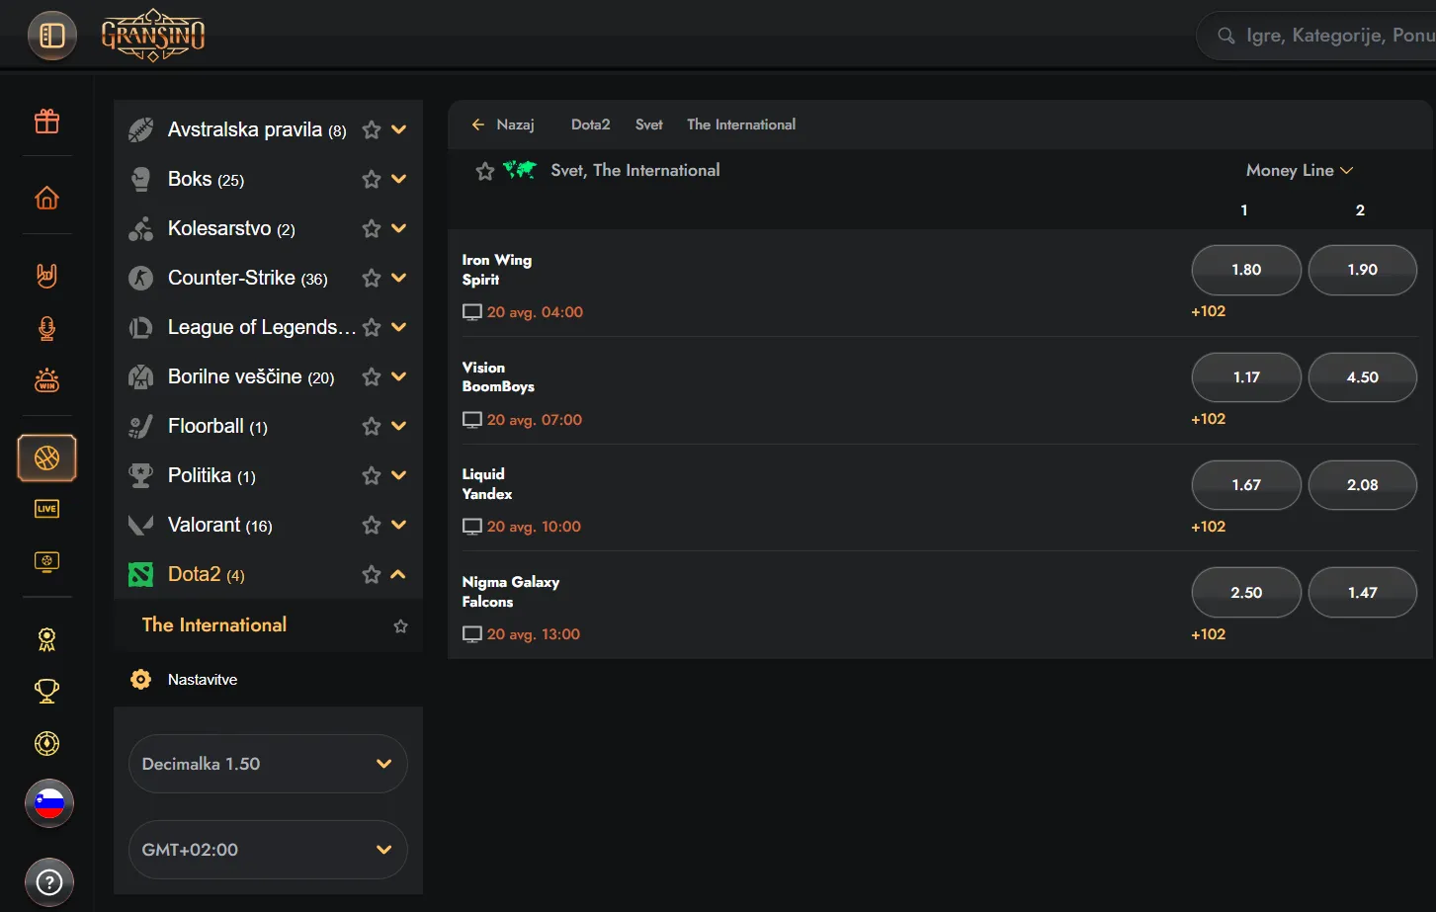Click the Nastavitve gear icon
Image resolution: width=1436 pixels, height=912 pixels.
(x=141, y=679)
